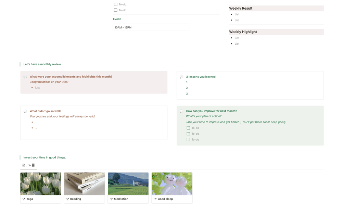Click the Weekly Highlight heading

point(243,32)
